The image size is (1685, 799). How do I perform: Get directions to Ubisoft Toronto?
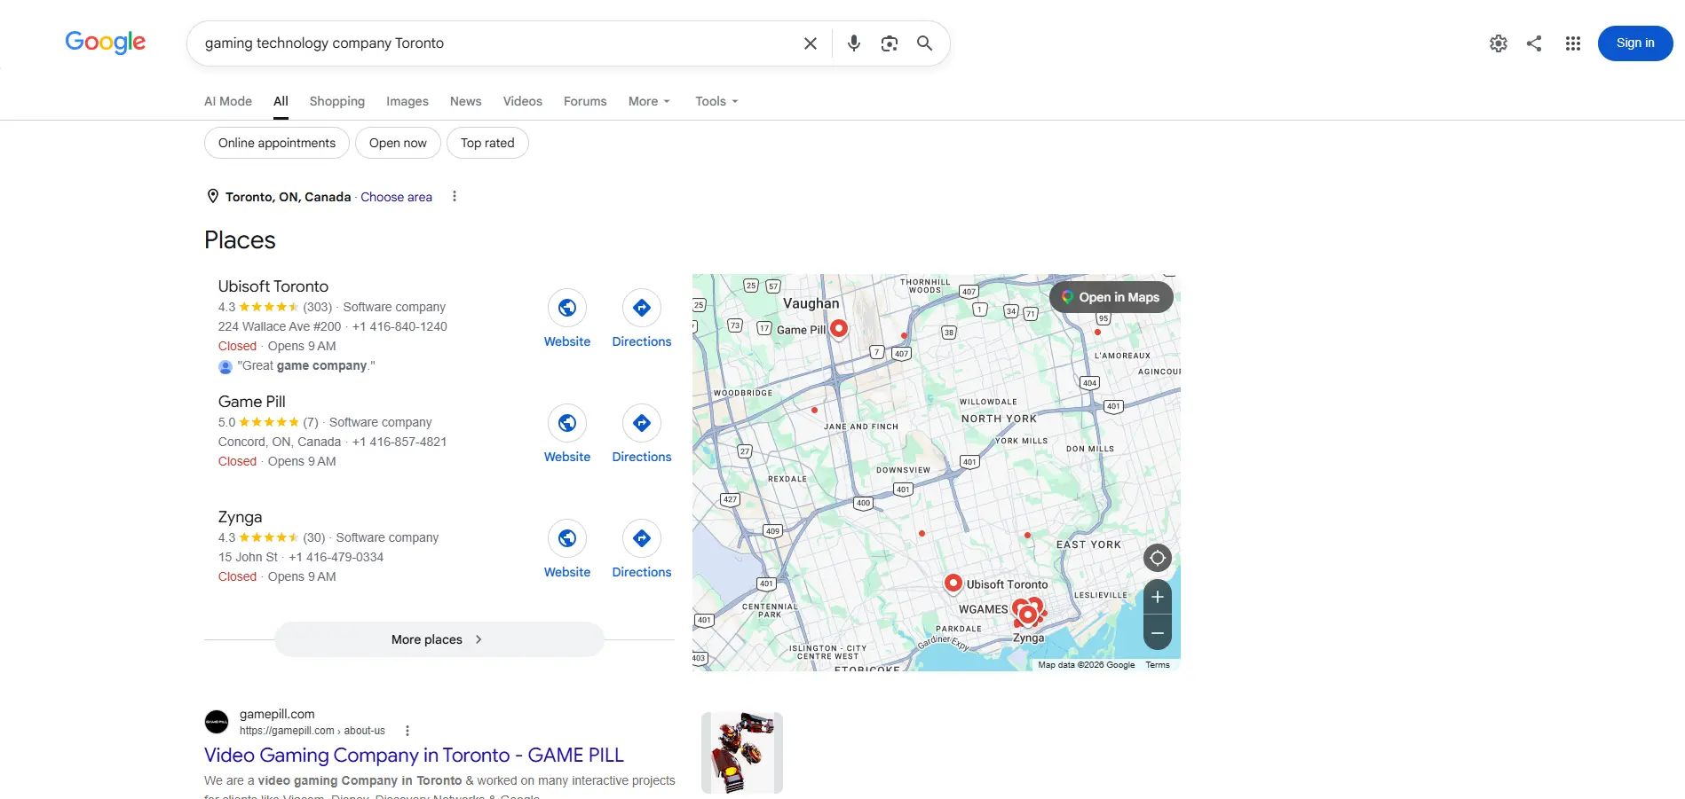pos(642,308)
